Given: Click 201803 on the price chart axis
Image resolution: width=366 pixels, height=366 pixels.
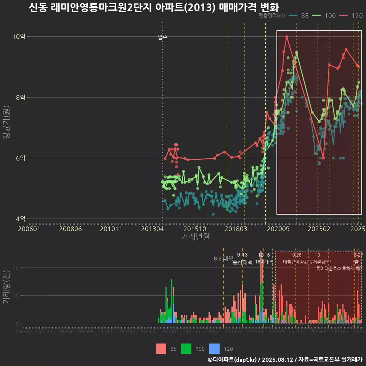Looking at the screenshot, I should (x=236, y=229).
